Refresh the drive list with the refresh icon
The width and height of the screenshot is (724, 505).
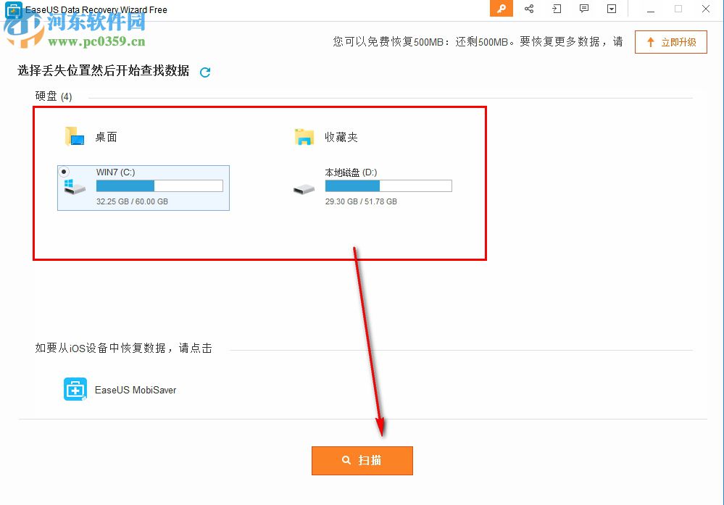click(204, 72)
